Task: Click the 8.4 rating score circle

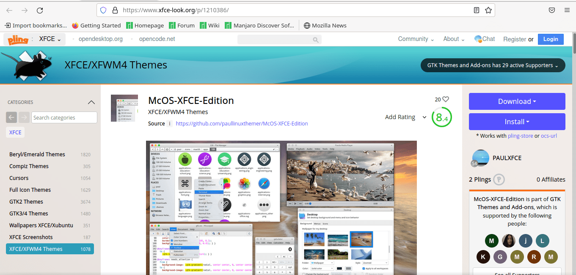Action: click(441, 117)
